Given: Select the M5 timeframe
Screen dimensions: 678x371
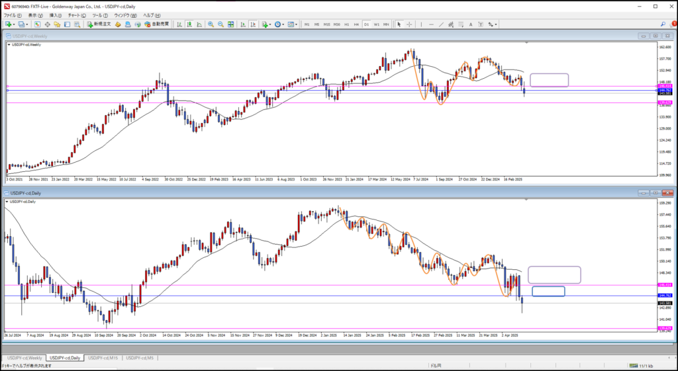Looking at the screenshot, I should [x=317, y=24].
